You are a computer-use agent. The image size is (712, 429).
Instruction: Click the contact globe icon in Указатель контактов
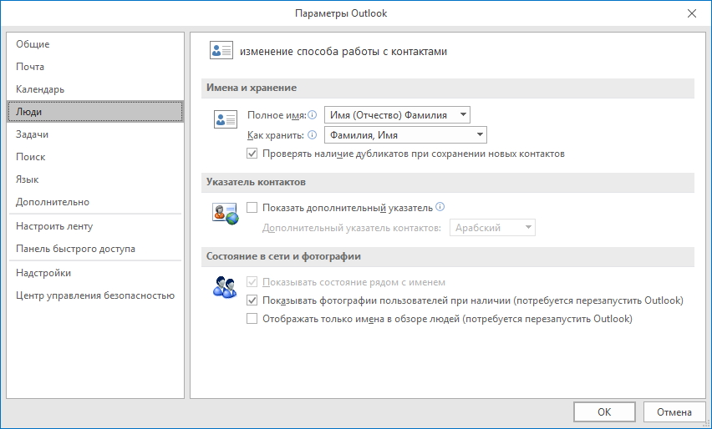point(226,214)
